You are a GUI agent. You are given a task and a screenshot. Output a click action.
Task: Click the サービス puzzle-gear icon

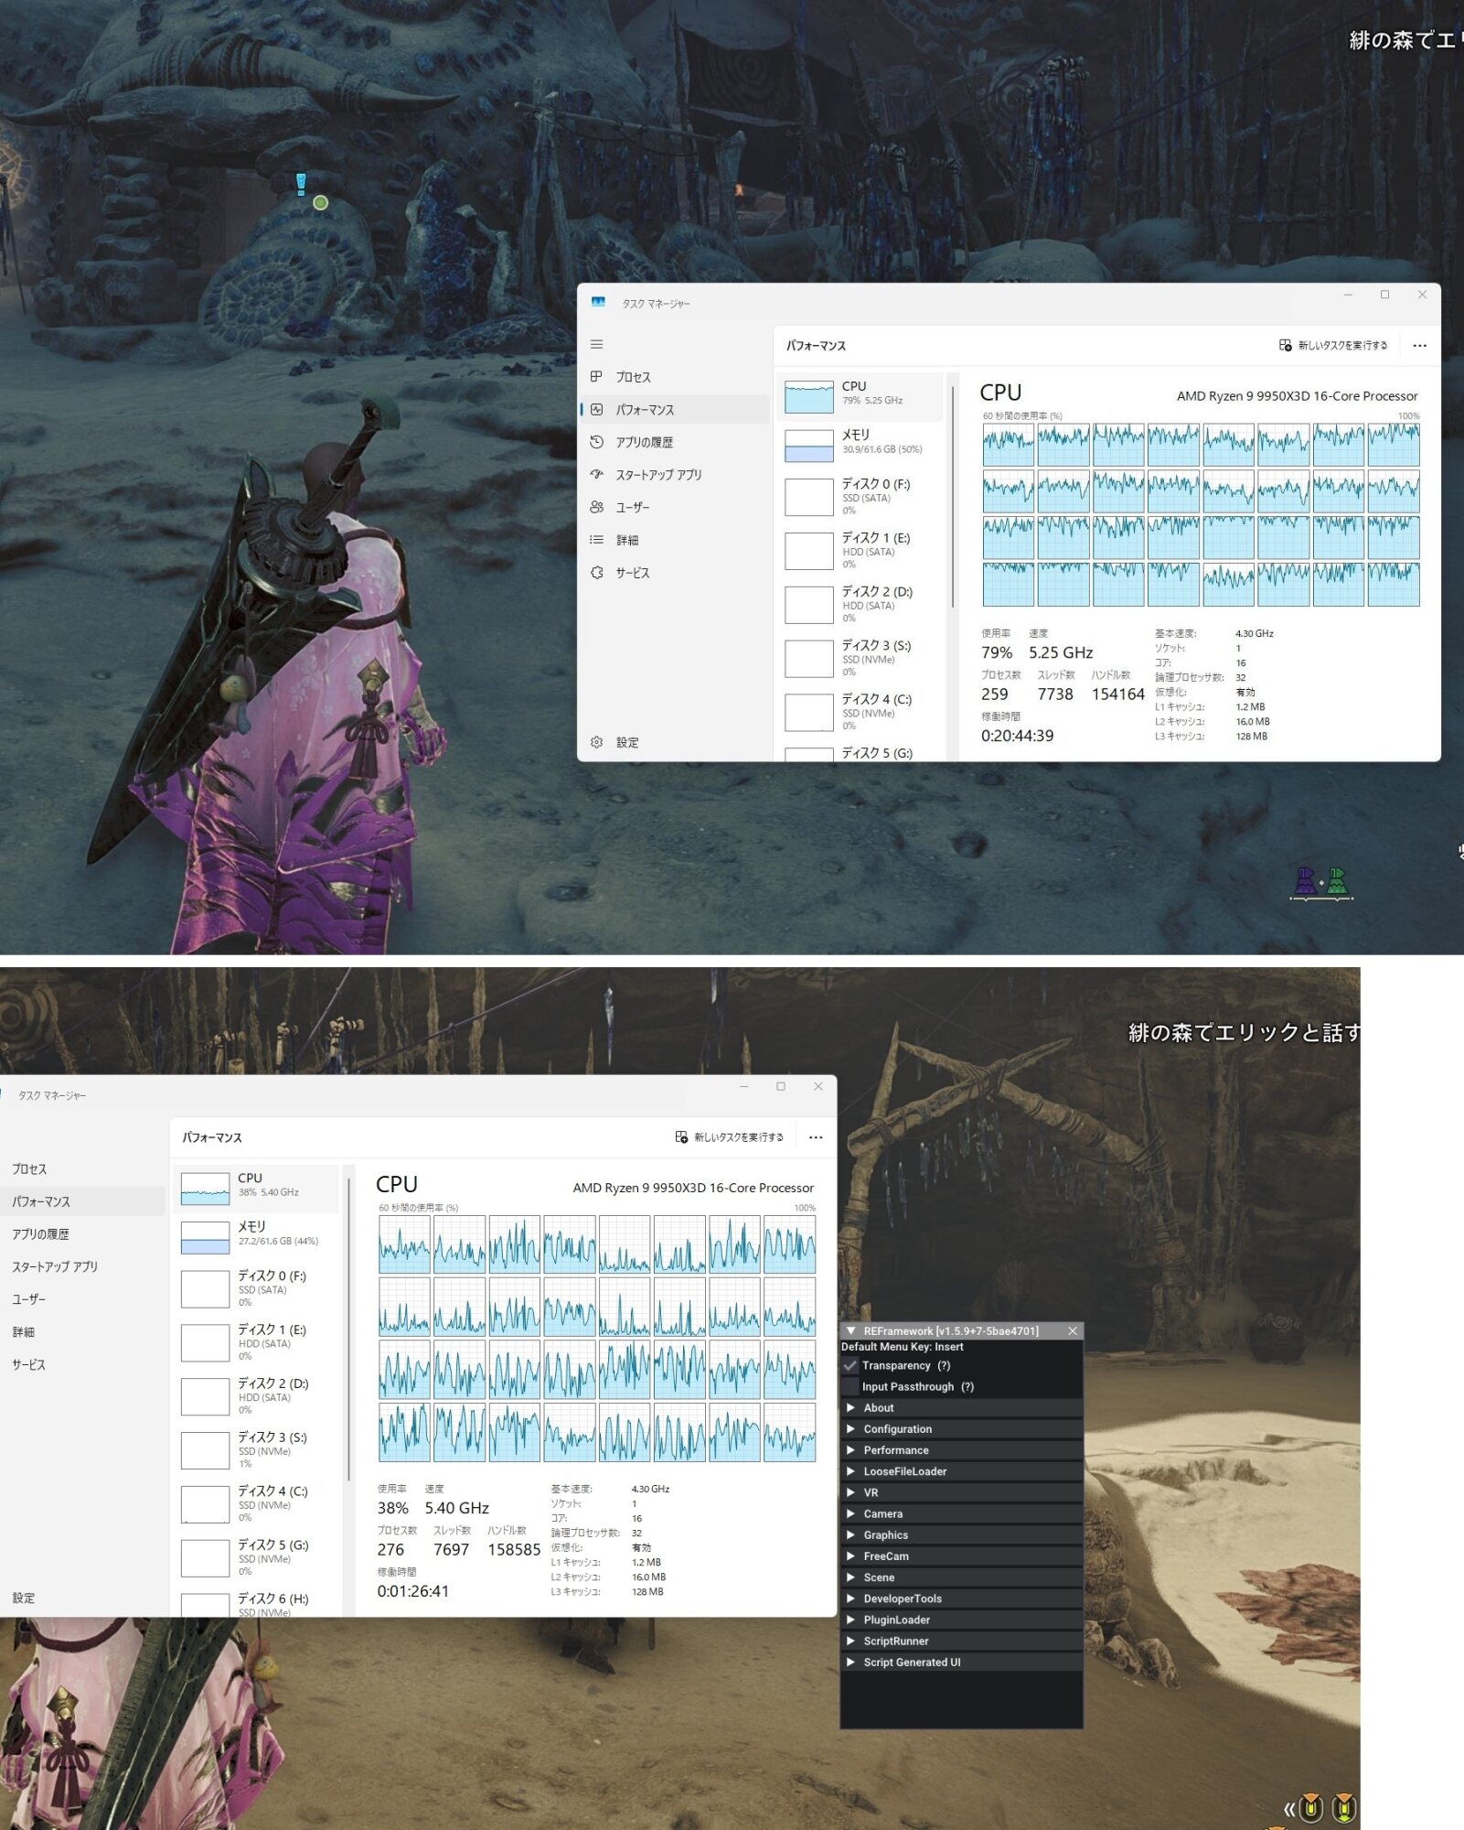(596, 573)
